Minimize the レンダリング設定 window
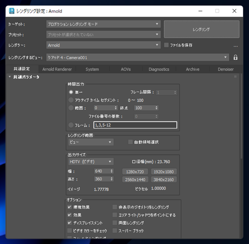Image resolution: width=249 pixels, height=244 pixels. coord(200,11)
